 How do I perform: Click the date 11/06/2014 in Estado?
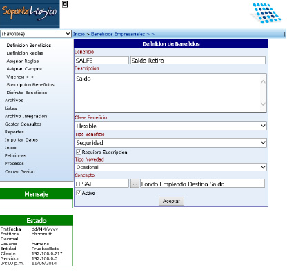[44, 263]
